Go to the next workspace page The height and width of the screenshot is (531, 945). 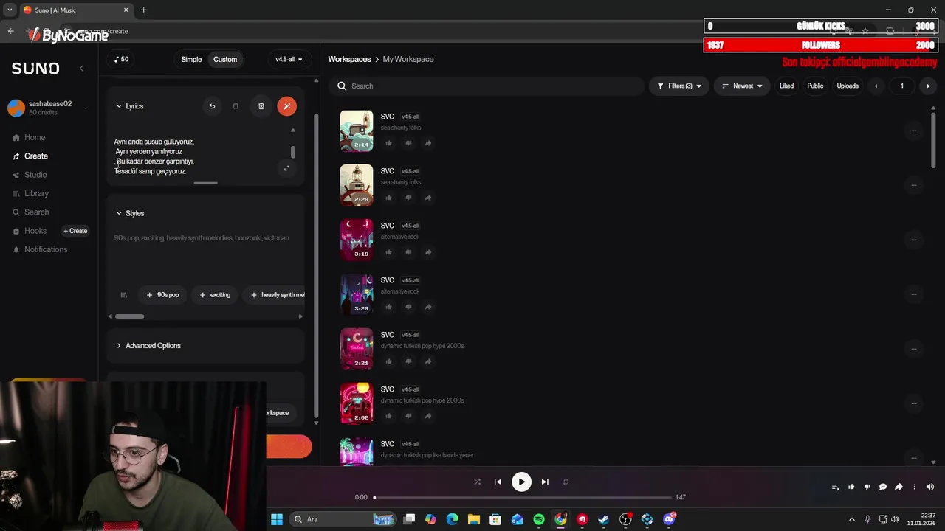point(928,86)
